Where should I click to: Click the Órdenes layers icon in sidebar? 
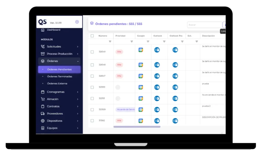coord(43,61)
